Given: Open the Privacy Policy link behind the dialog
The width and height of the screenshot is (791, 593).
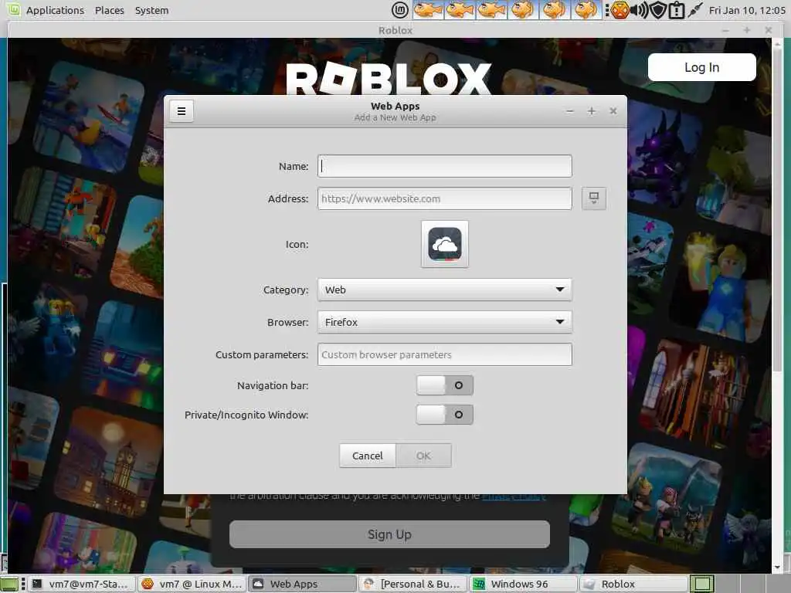Looking at the screenshot, I should pyautogui.click(x=514, y=496).
